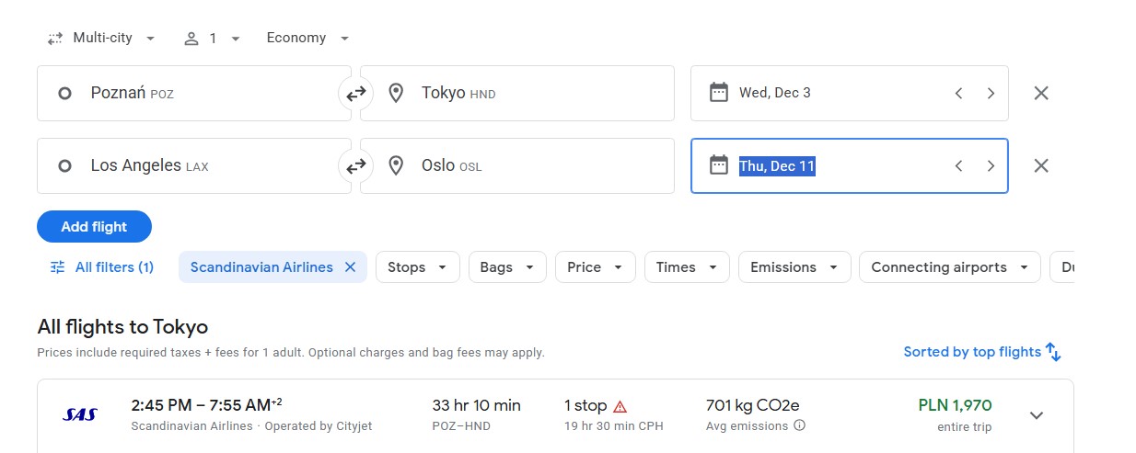The height and width of the screenshot is (453, 1136).
Task: Click the location pin icon beside Tokyo
Action: [396, 93]
